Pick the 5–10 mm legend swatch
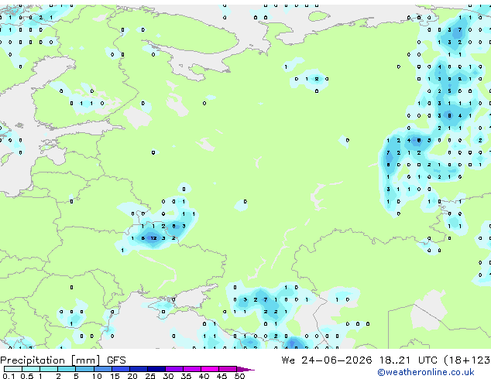The height and width of the screenshot is (379, 491). (x=84, y=369)
